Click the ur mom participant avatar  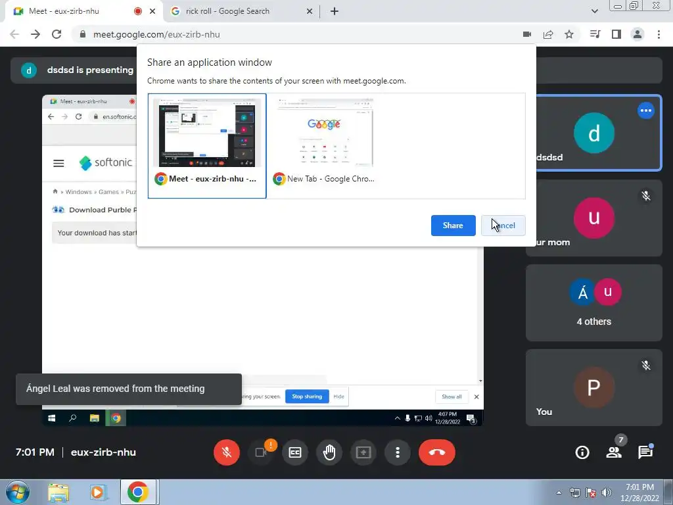pyautogui.click(x=594, y=218)
